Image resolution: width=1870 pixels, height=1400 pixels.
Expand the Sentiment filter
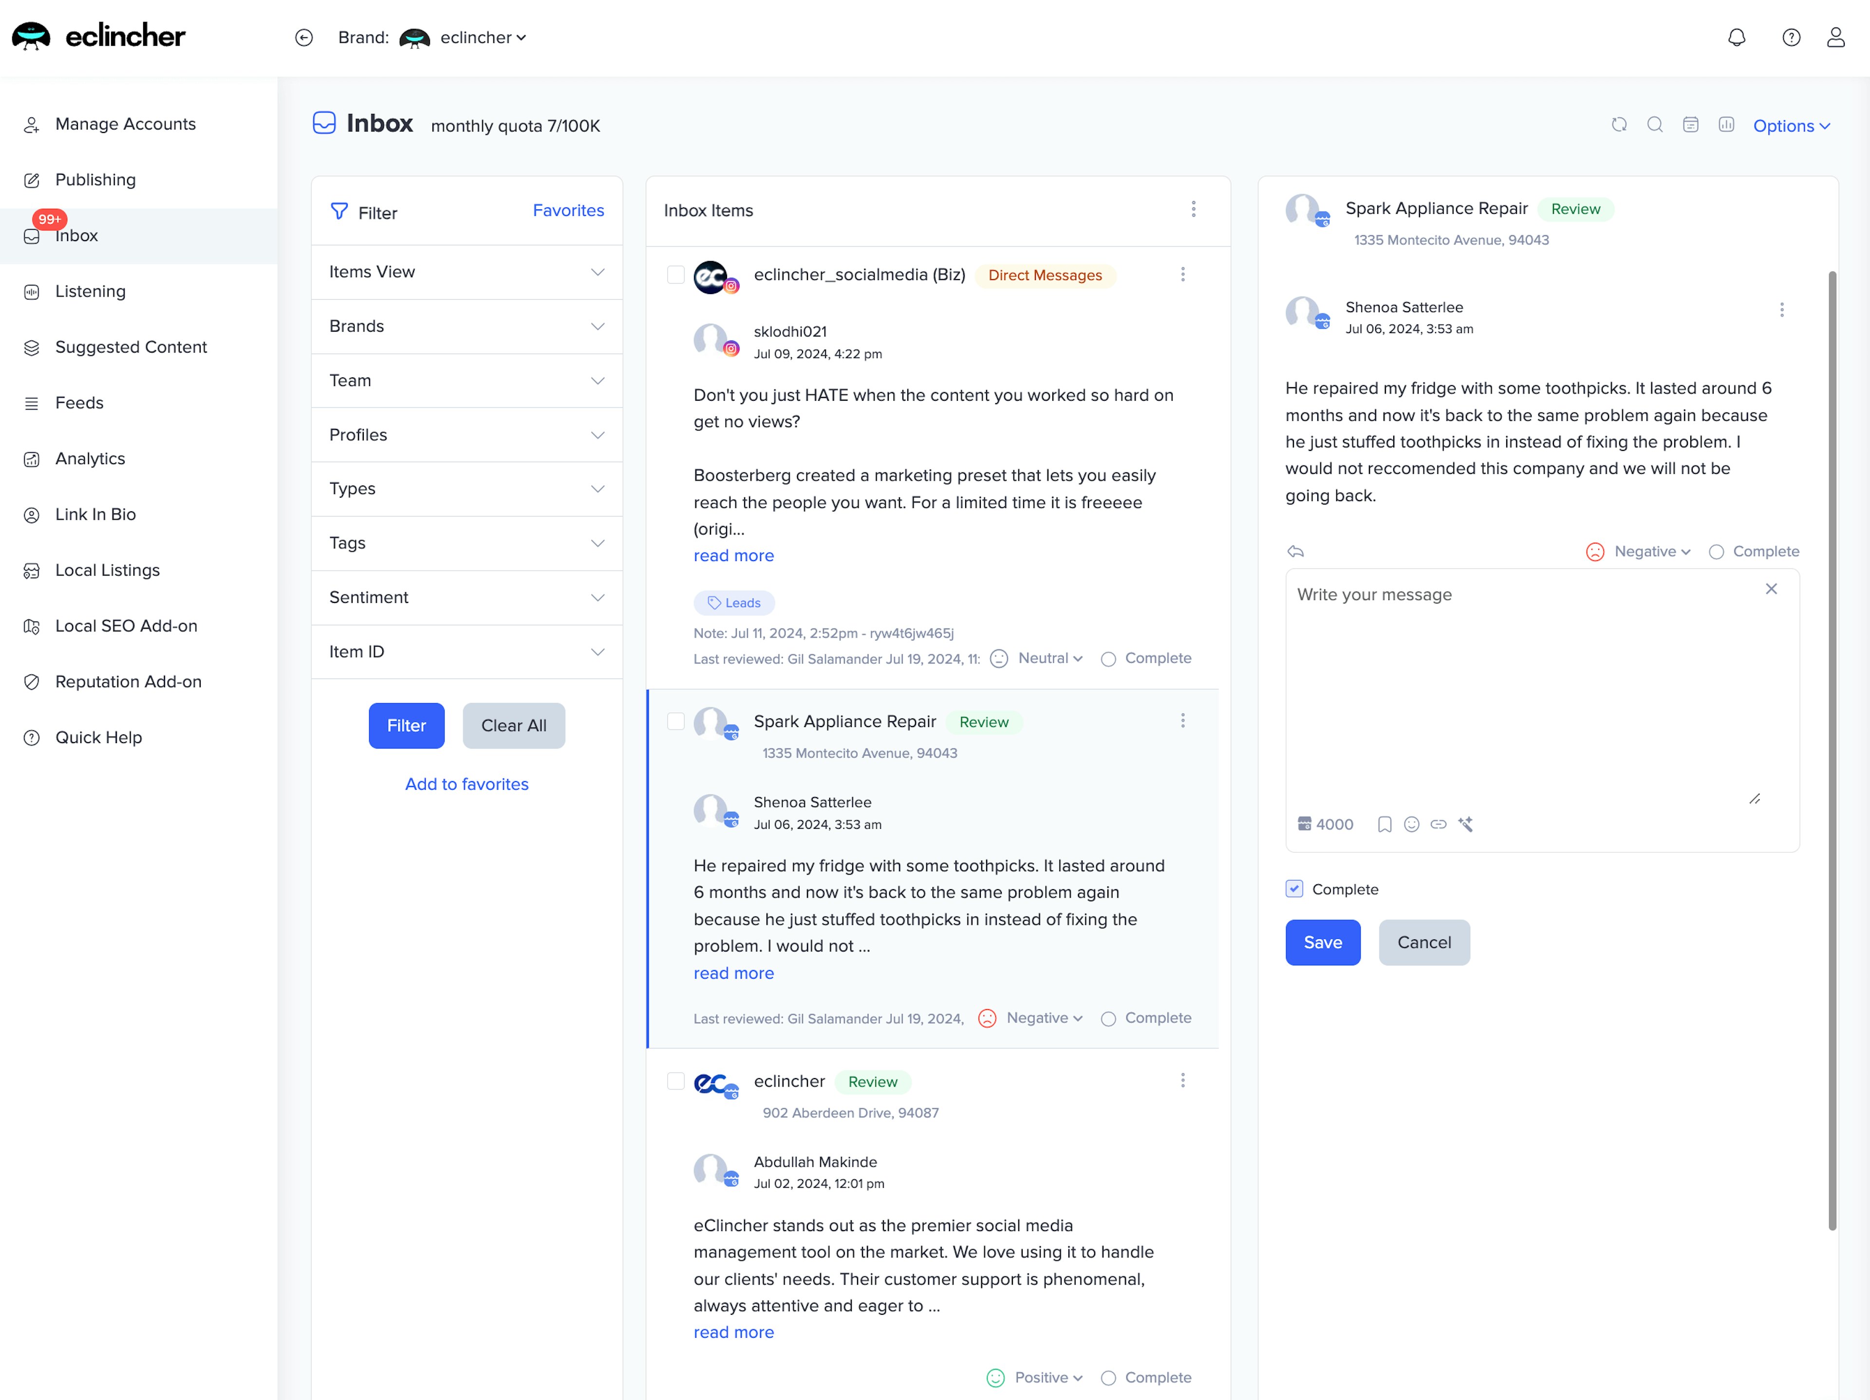point(467,597)
